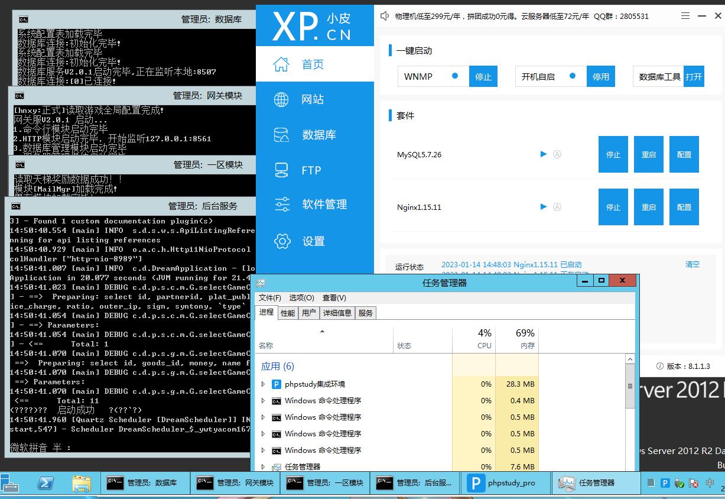Switch to the 服务 tab
This screenshot has height=499, width=725.
click(366, 313)
